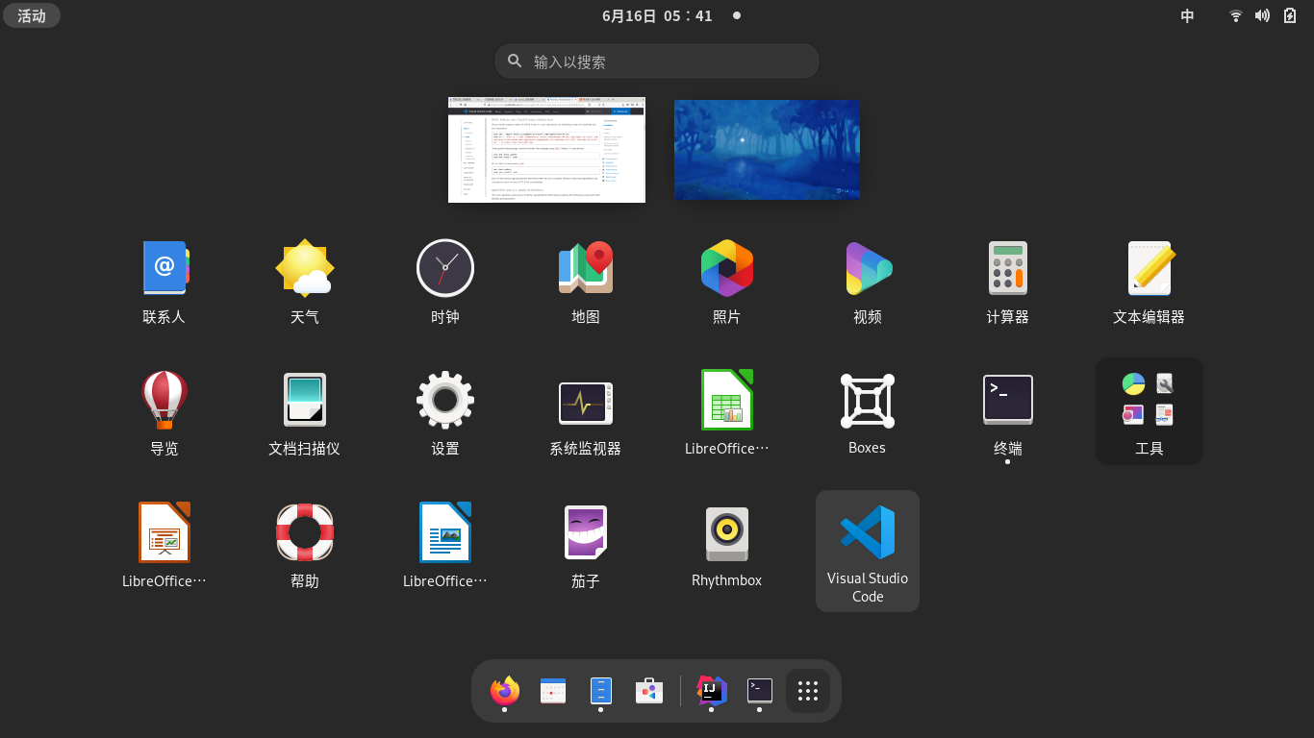Image resolution: width=1314 pixels, height=738 pixels.
Task: Click the 活动 button in the top bar
Action: click(32, 15)
